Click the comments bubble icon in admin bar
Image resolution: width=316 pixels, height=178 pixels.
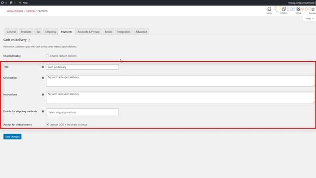pos(11,3)
